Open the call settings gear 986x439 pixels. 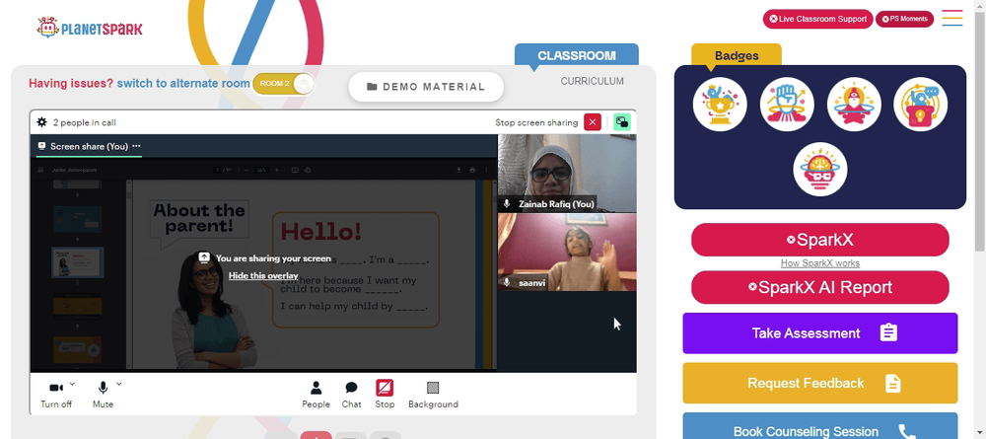tap(41, 122)
